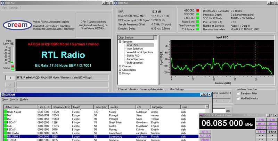Select Waterfall Input Spectrum chart
This screenshot has width=278, height=141.
pos(140,52)
